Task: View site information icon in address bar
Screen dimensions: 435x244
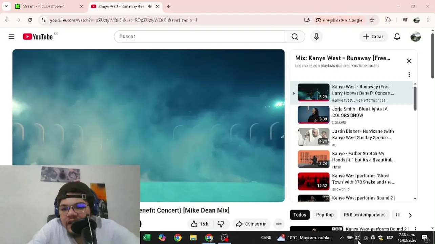Action: [43, 20]
